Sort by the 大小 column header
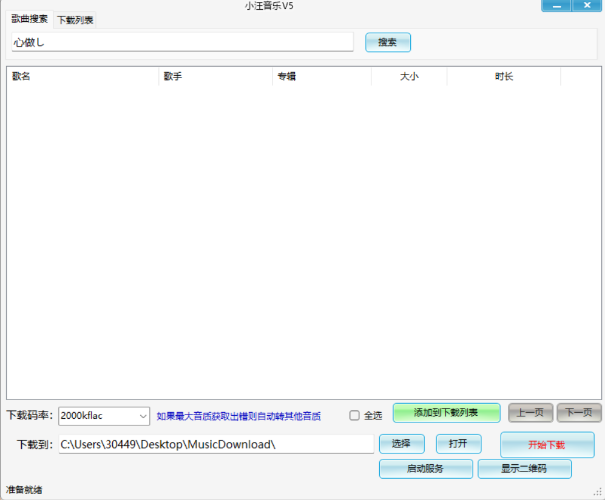605x500 pixels. click(x=409, y=76)
